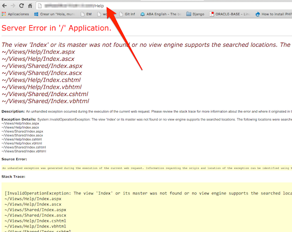Go to the home page icon
The height and width of the screenshot is (232, 292).
[30, 6]
